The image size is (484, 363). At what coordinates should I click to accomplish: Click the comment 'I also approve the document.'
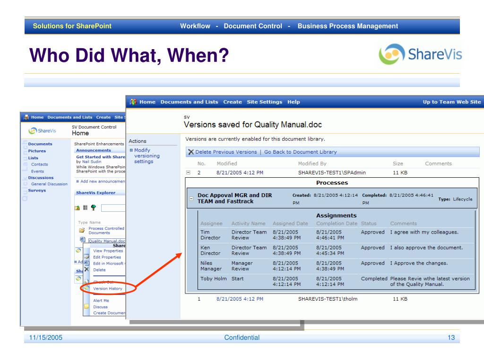(x=426, y=248)
